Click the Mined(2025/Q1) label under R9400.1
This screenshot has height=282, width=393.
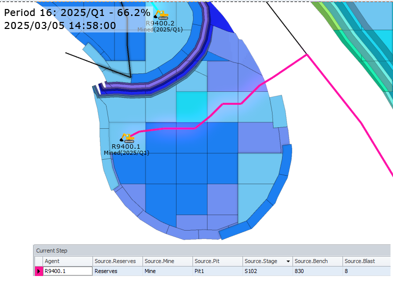point(126,153)
